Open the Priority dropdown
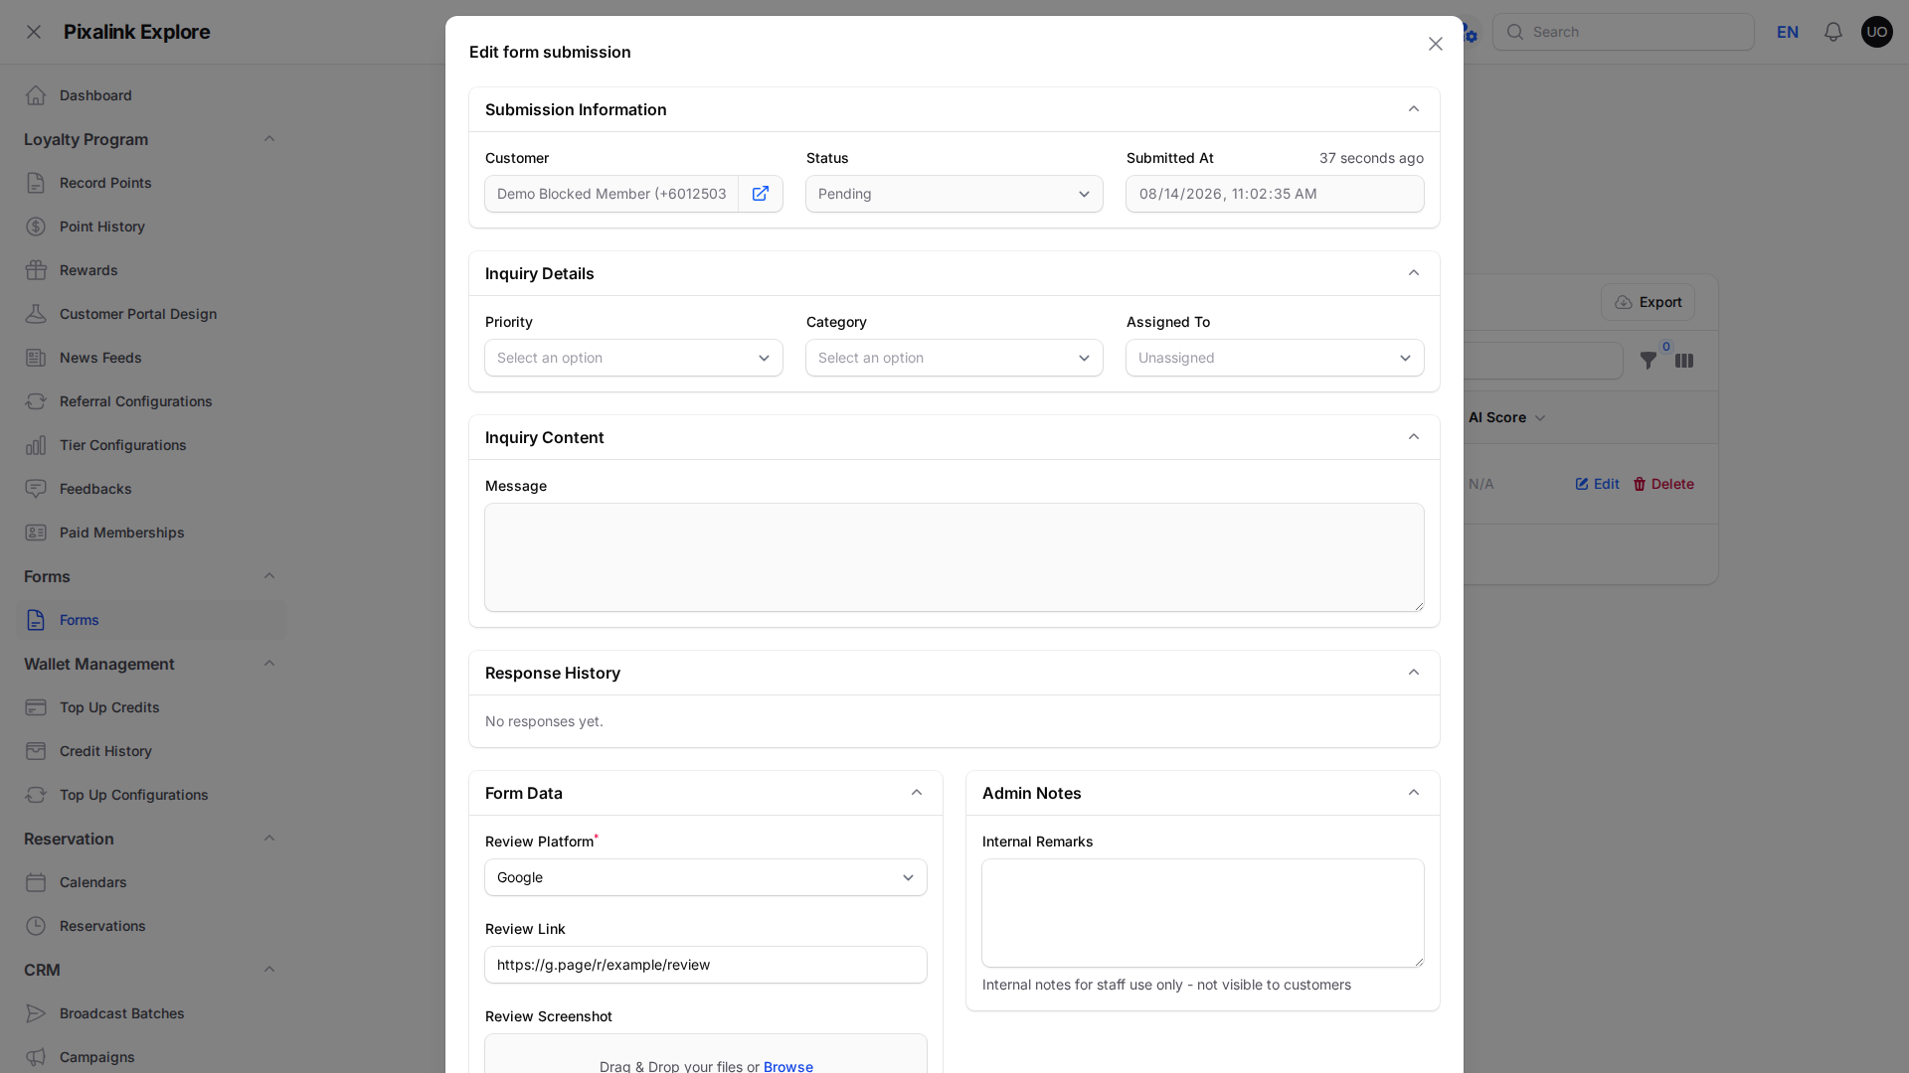 [x=633, y=358]
